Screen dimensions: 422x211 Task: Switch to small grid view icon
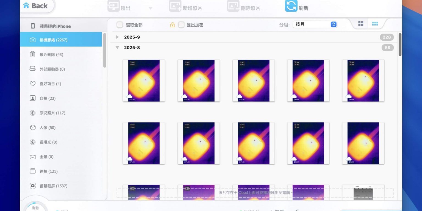pyautogui.click(x=375, y=24)
